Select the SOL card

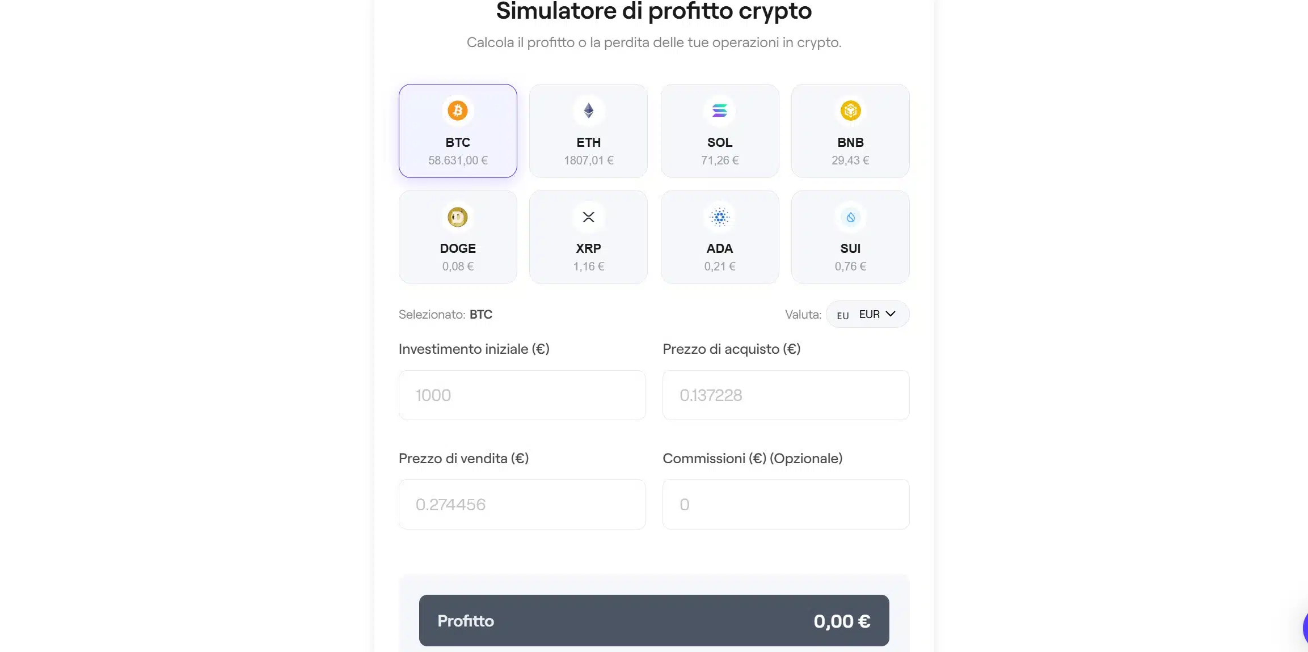(x=719, y=131)
